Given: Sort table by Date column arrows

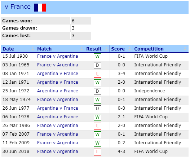Looking at the screenshot, I should (x=32, y=49).
